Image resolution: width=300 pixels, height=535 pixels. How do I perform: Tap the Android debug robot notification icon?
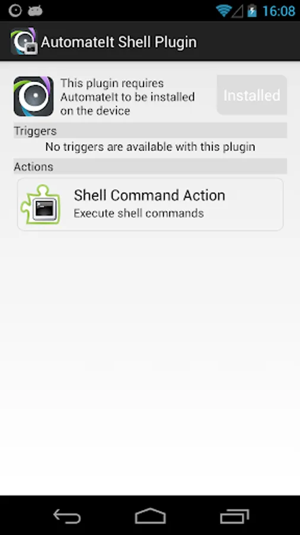pyautogui.click(x=35, y=11)
